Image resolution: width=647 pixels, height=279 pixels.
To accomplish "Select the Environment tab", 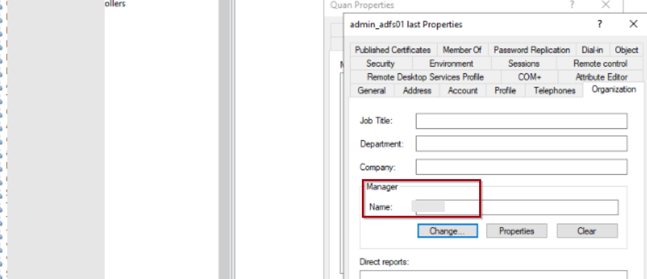I will click(451, 63).
